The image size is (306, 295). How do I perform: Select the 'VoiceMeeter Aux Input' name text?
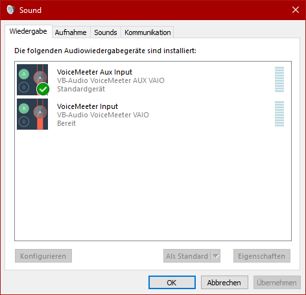pos(95,72)
